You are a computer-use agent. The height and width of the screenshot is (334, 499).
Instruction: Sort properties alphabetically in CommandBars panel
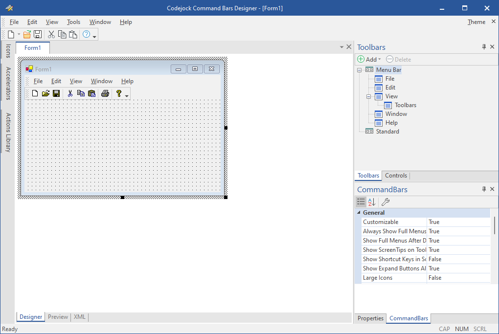(371, 201)
